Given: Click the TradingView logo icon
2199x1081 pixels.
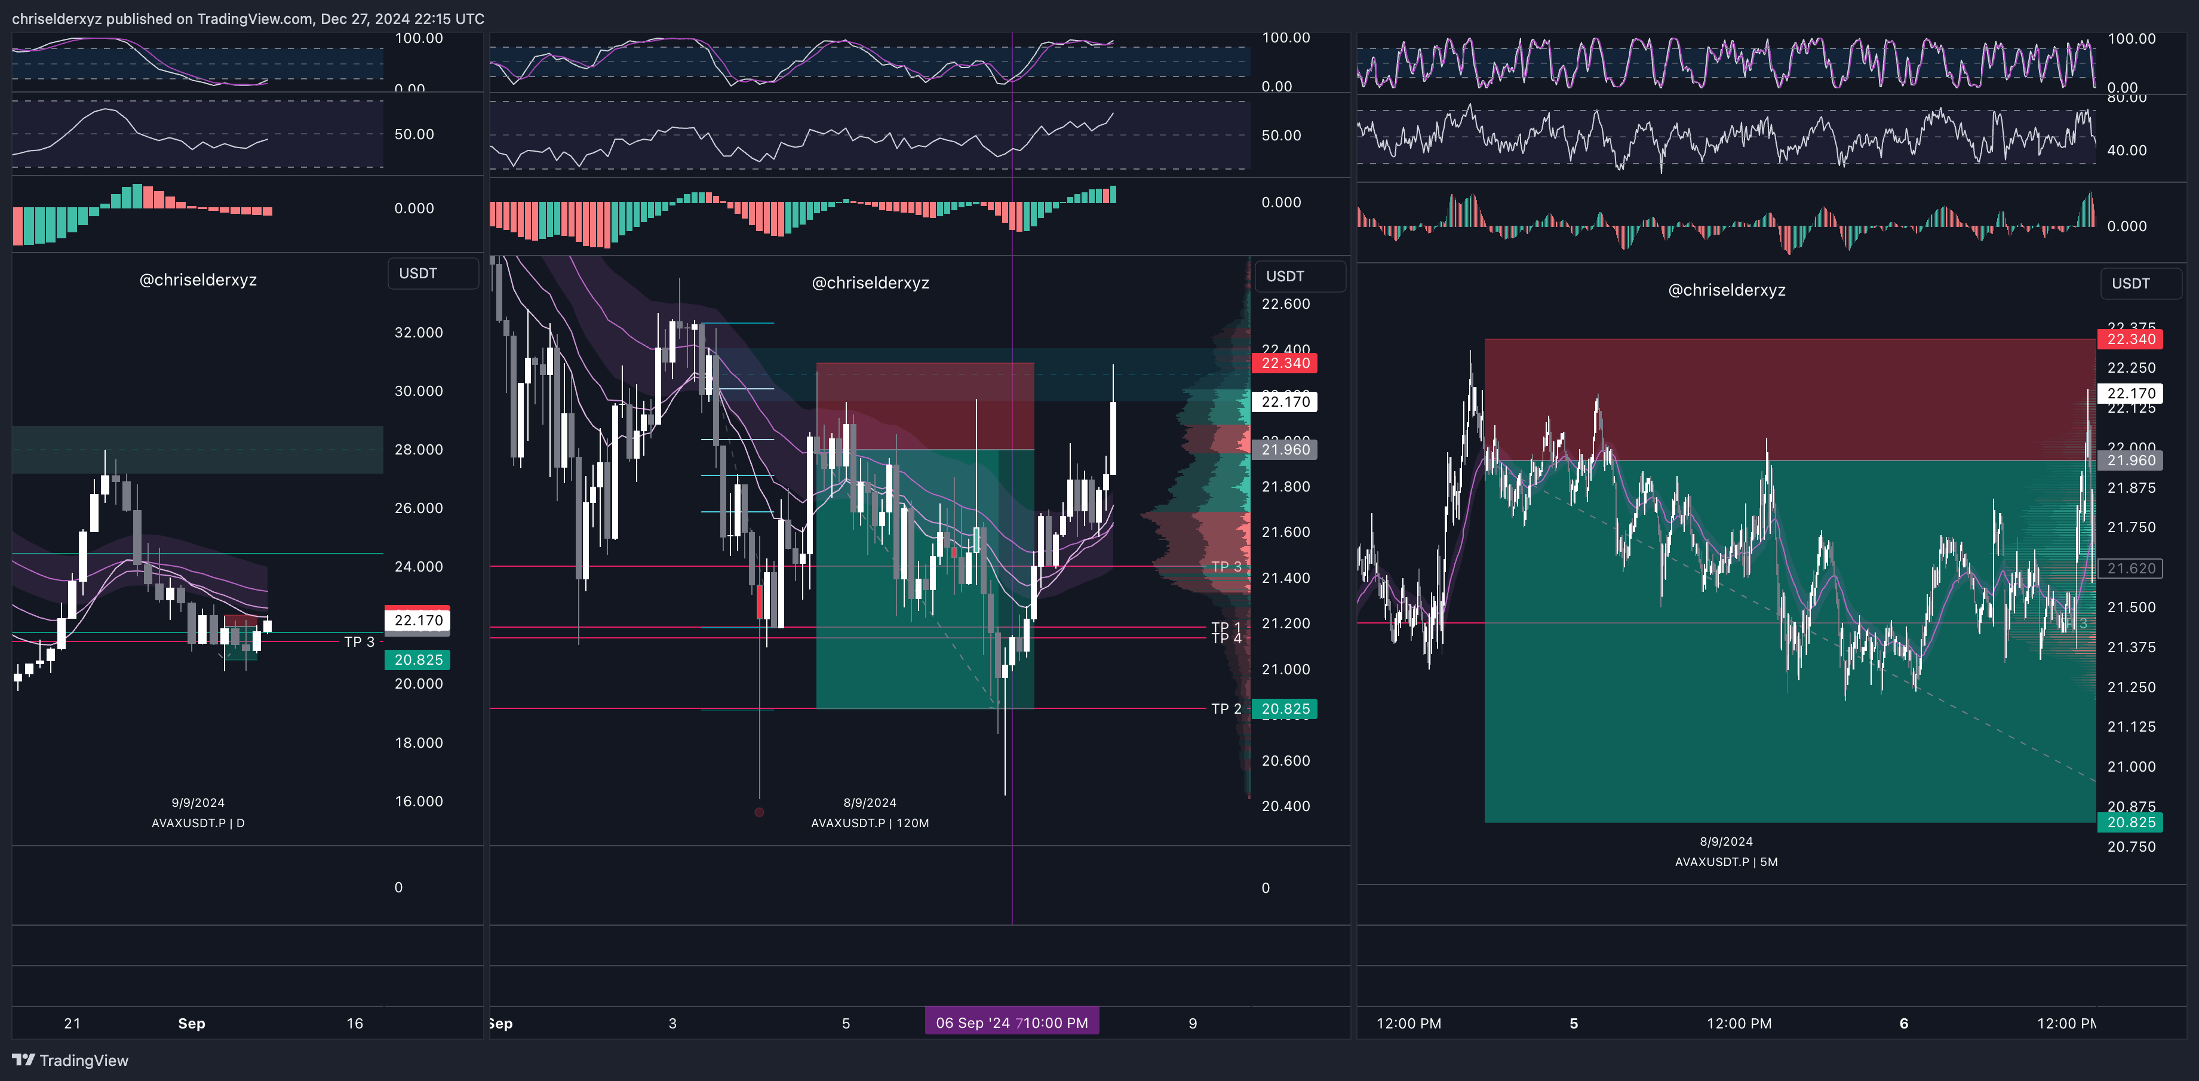Looking at the screenshot, I should pos(23,1059).
